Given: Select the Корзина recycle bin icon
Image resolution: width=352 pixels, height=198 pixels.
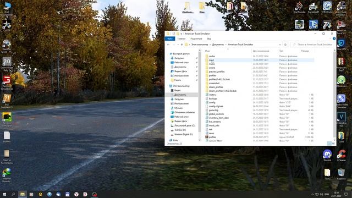Looking at the screenshot, I should 341,174.
